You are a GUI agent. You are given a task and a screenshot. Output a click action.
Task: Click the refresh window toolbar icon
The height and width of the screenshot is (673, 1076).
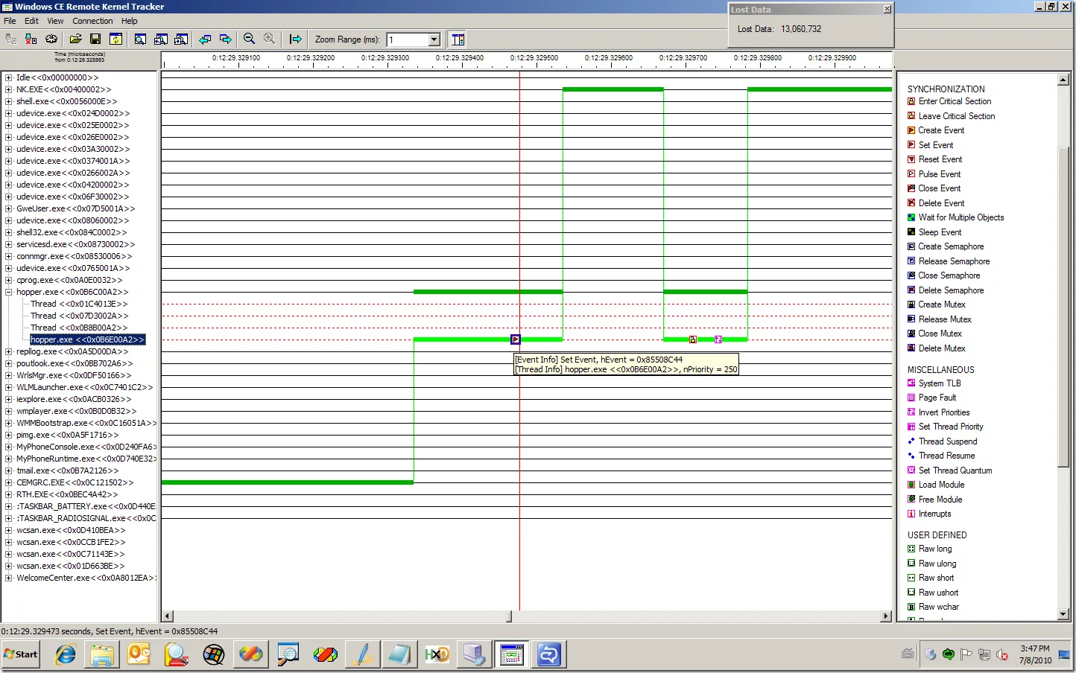point(116,39)
